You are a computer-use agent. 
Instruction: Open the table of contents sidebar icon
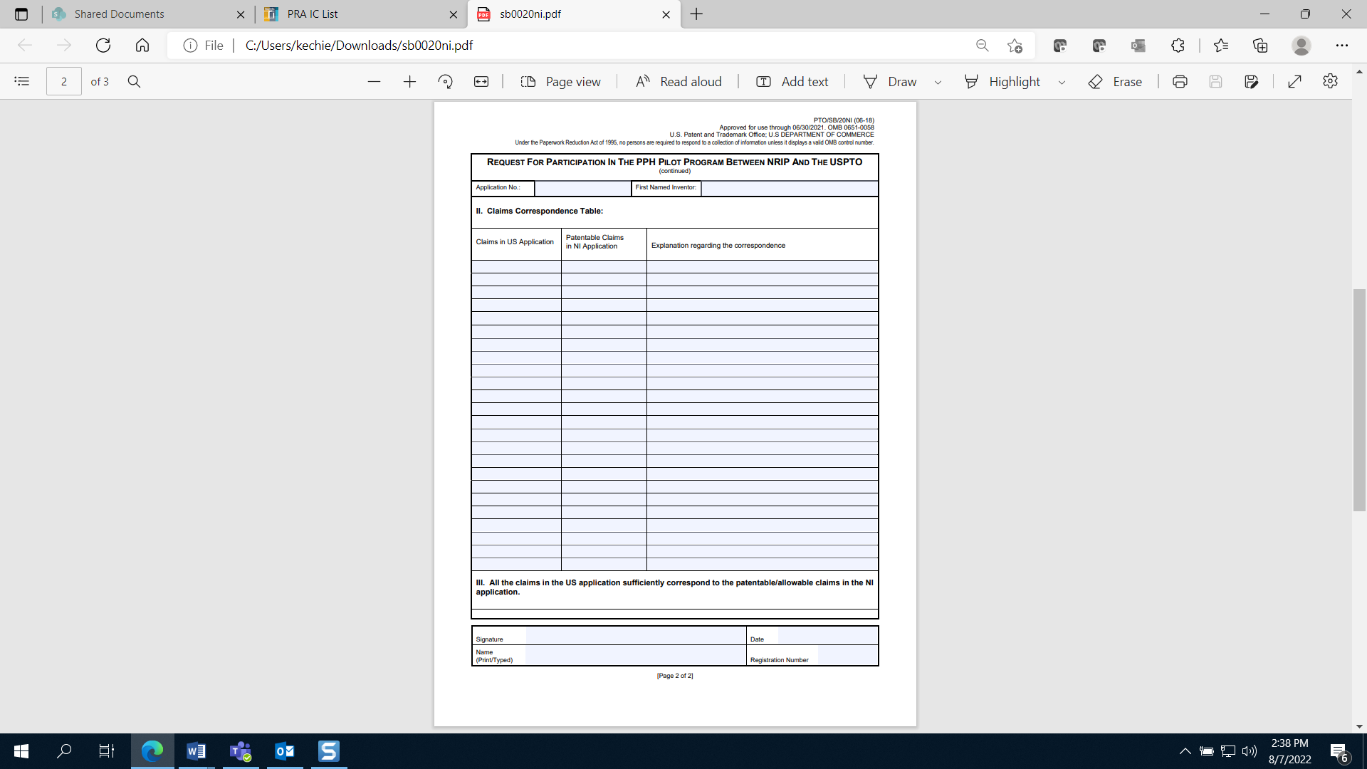click(22, 81)
